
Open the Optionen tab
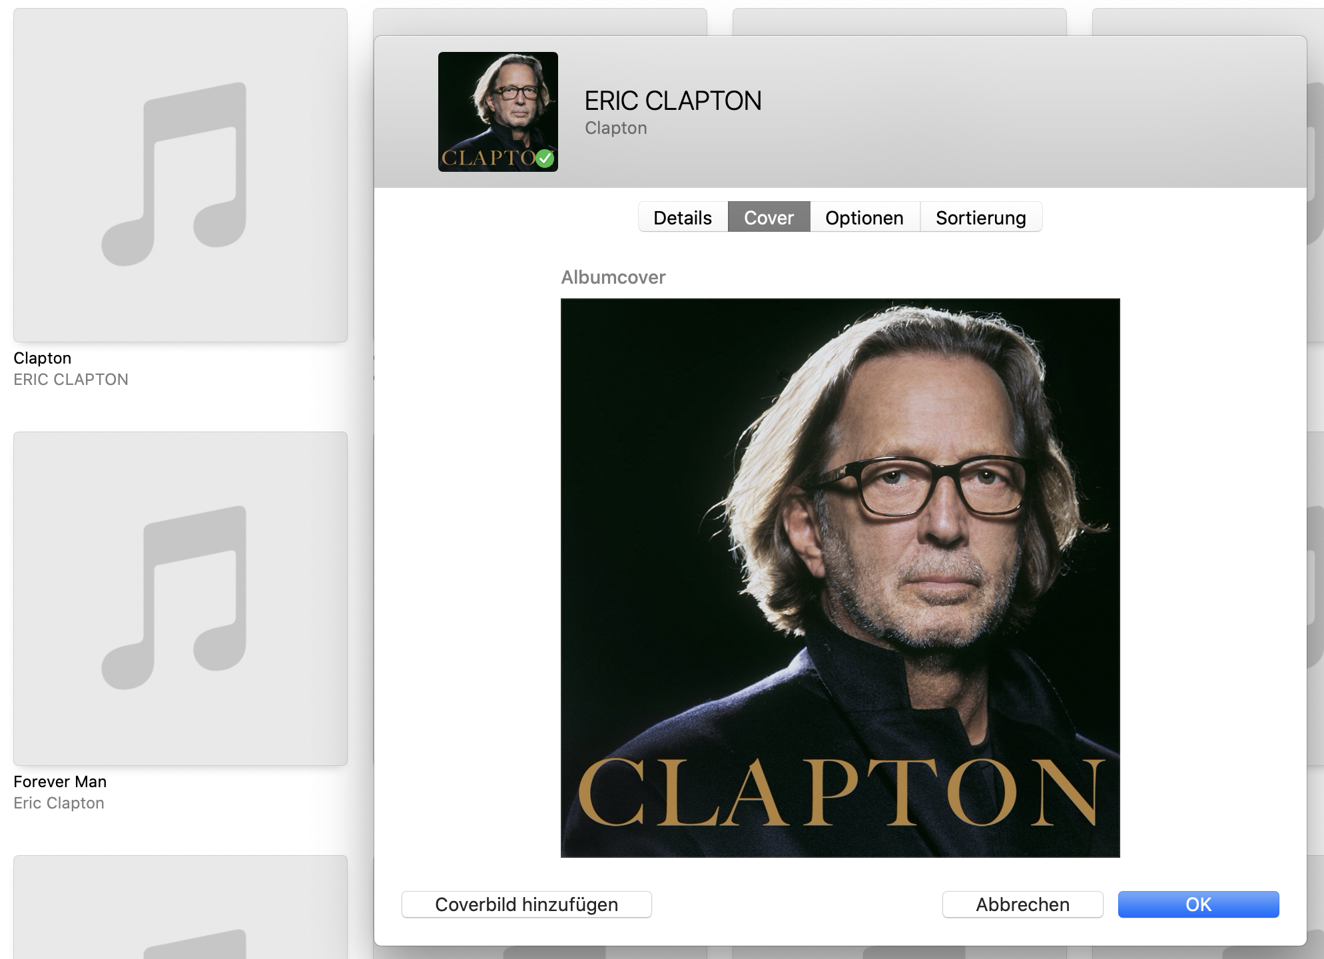point(864,217)
